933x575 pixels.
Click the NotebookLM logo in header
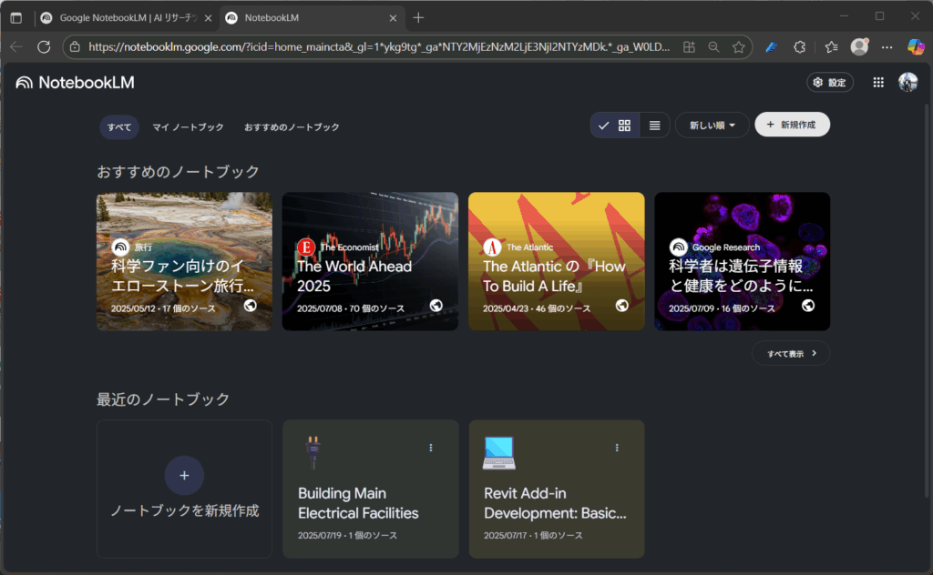[x=75, y=83]
